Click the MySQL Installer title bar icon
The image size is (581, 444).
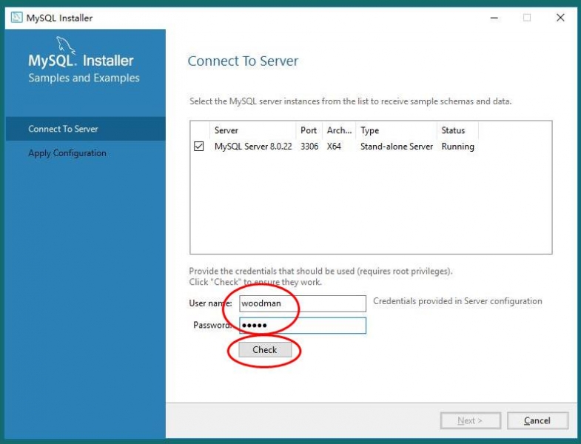coord(16,18)
